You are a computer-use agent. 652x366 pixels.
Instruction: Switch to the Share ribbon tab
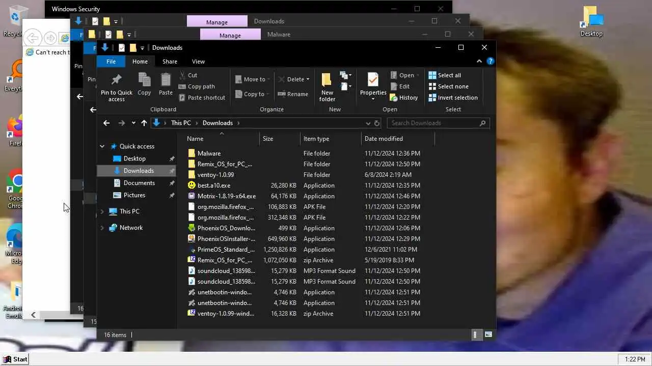point(170,62)
